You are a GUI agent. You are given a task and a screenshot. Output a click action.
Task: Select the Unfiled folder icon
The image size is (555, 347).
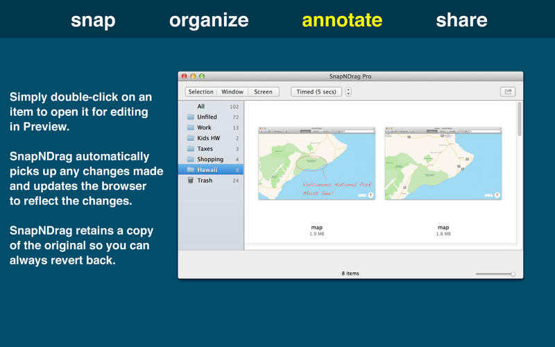pyautogui.click(x=190, y=117)
